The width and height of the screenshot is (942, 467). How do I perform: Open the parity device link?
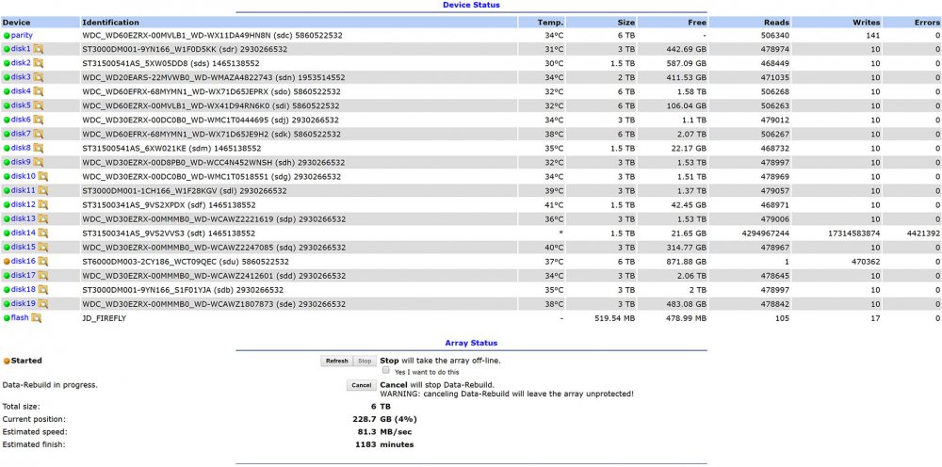[22, 36]
